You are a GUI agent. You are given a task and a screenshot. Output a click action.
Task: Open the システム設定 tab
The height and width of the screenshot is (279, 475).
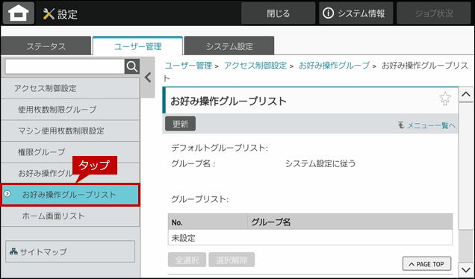tap(229, 46)
